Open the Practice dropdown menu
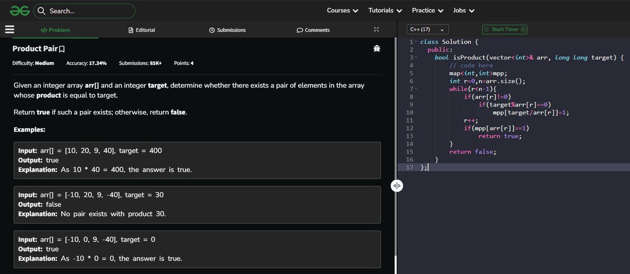630x274 pixels. (x=427, y=10)
